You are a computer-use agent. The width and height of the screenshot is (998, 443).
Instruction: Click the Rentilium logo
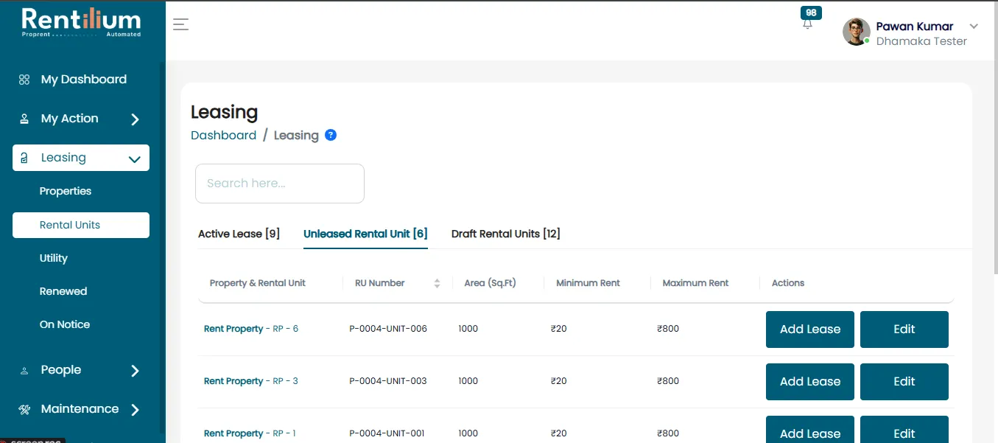click(x=82, y=21)
